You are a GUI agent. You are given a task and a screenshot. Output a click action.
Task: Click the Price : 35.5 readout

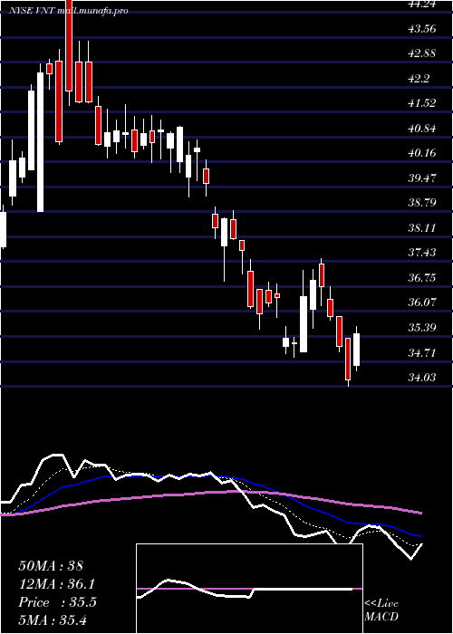pyautogui.click(x=57, y=602)
